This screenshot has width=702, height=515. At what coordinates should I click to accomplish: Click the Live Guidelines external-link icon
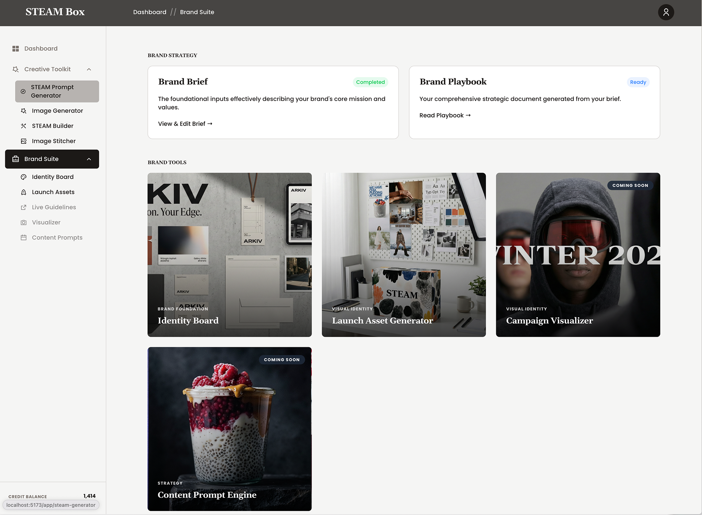pyautogui.click(x=24, y=207)
